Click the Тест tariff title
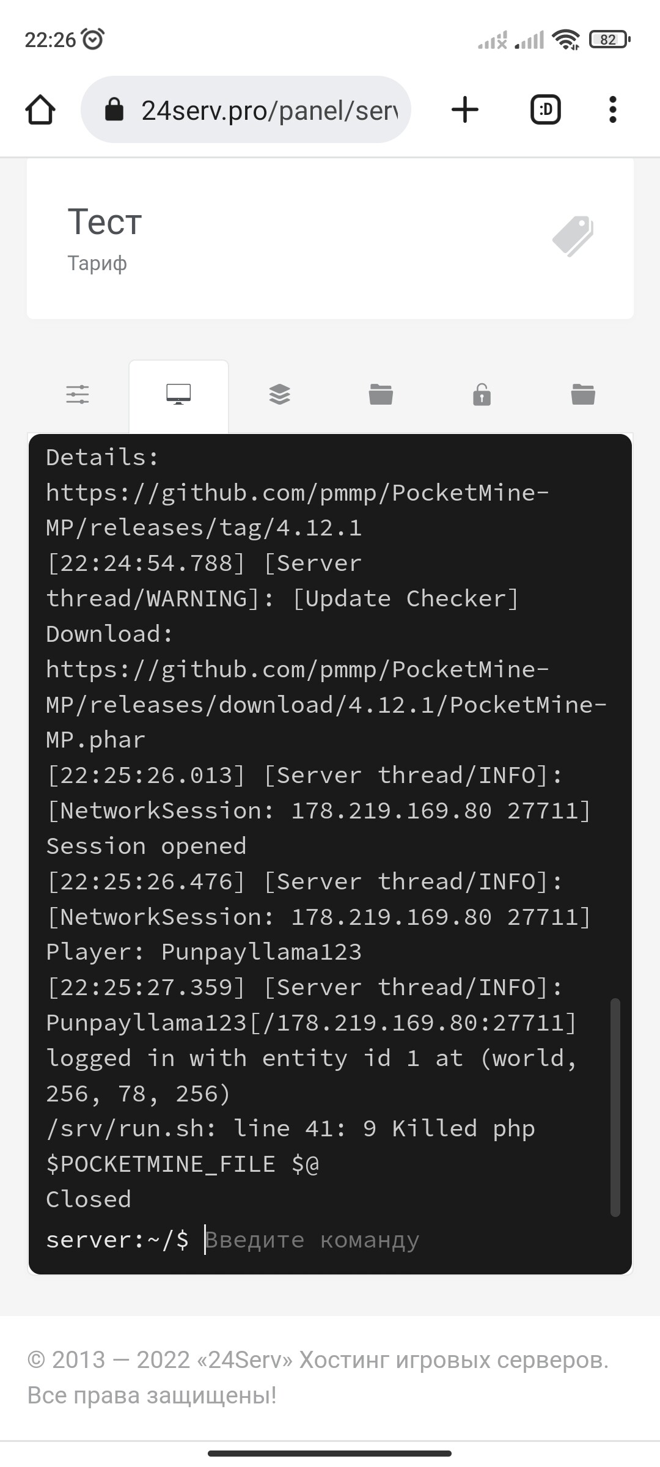 click(x=105, y=222)
